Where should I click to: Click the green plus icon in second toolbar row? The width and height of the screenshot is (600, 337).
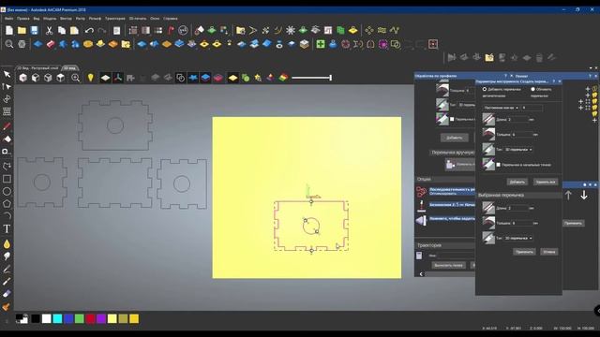point(321,44)
